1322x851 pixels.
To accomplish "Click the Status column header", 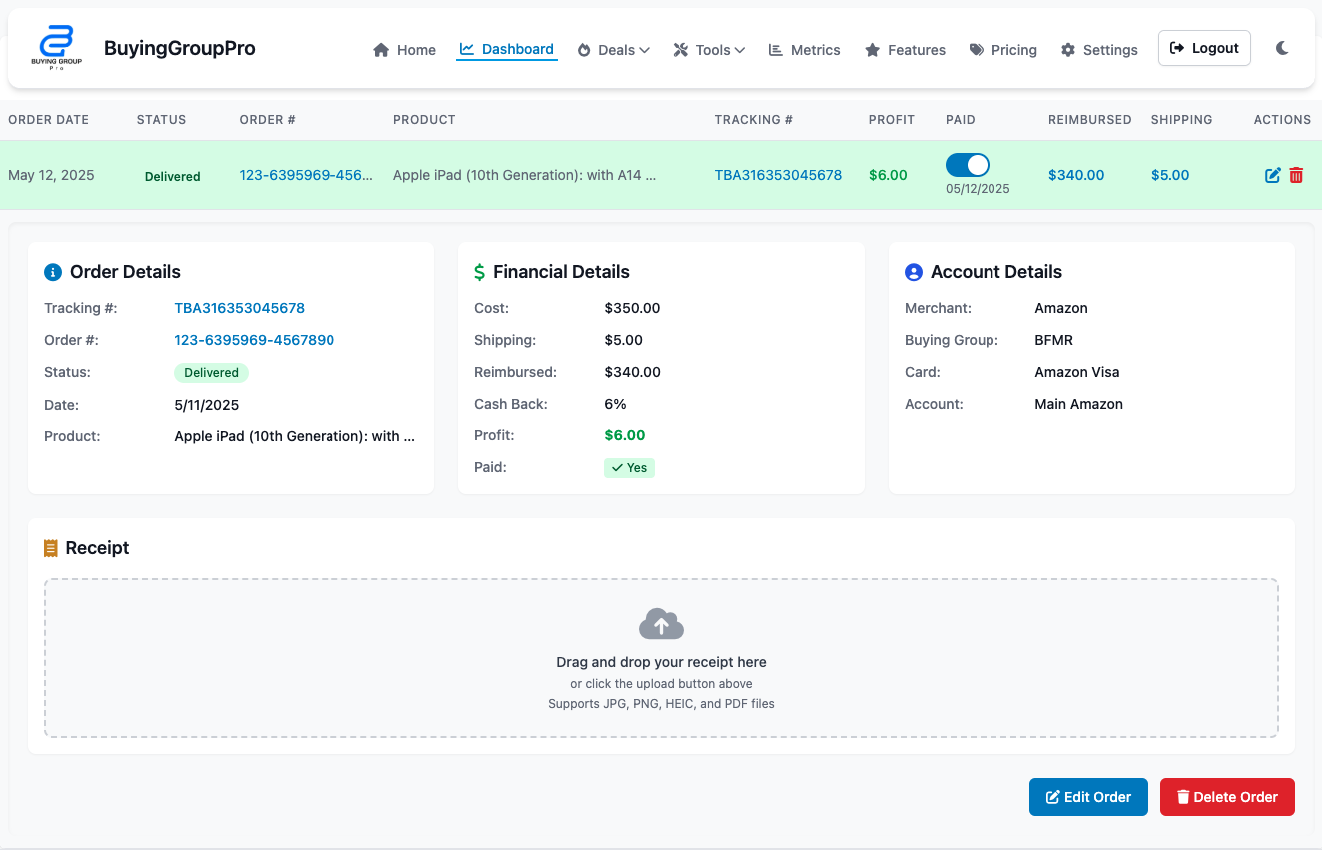I will [x=162, y=119].
